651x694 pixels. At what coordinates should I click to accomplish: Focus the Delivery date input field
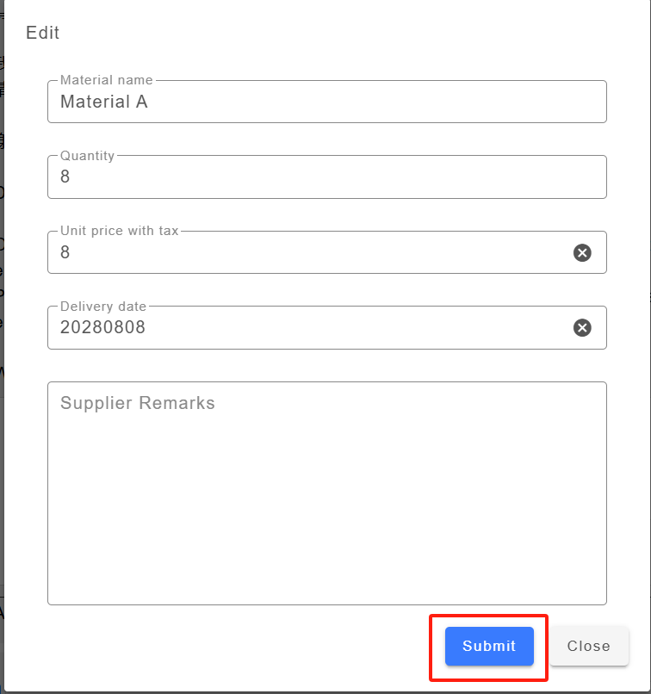[310, 328]
